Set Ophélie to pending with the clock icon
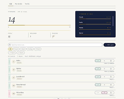Viewport: 124px width, 99px height. click(x=111, y=69)
